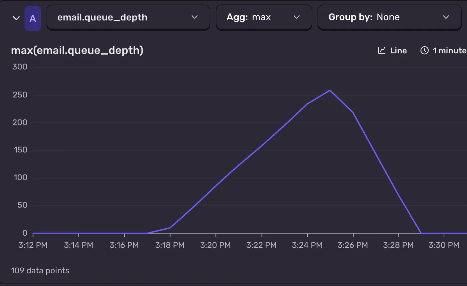
Task: Click the purple query A badge
Action: pyautogui.click(x=33, y=18)
